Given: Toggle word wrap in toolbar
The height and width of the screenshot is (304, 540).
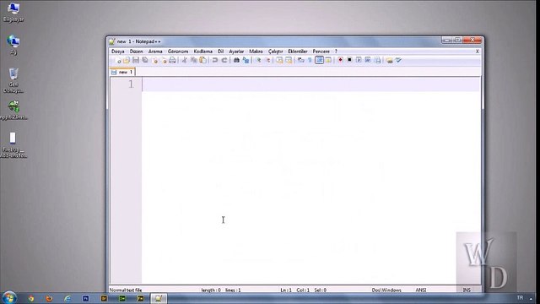Looking at the screenshot, I should [300, 60].
